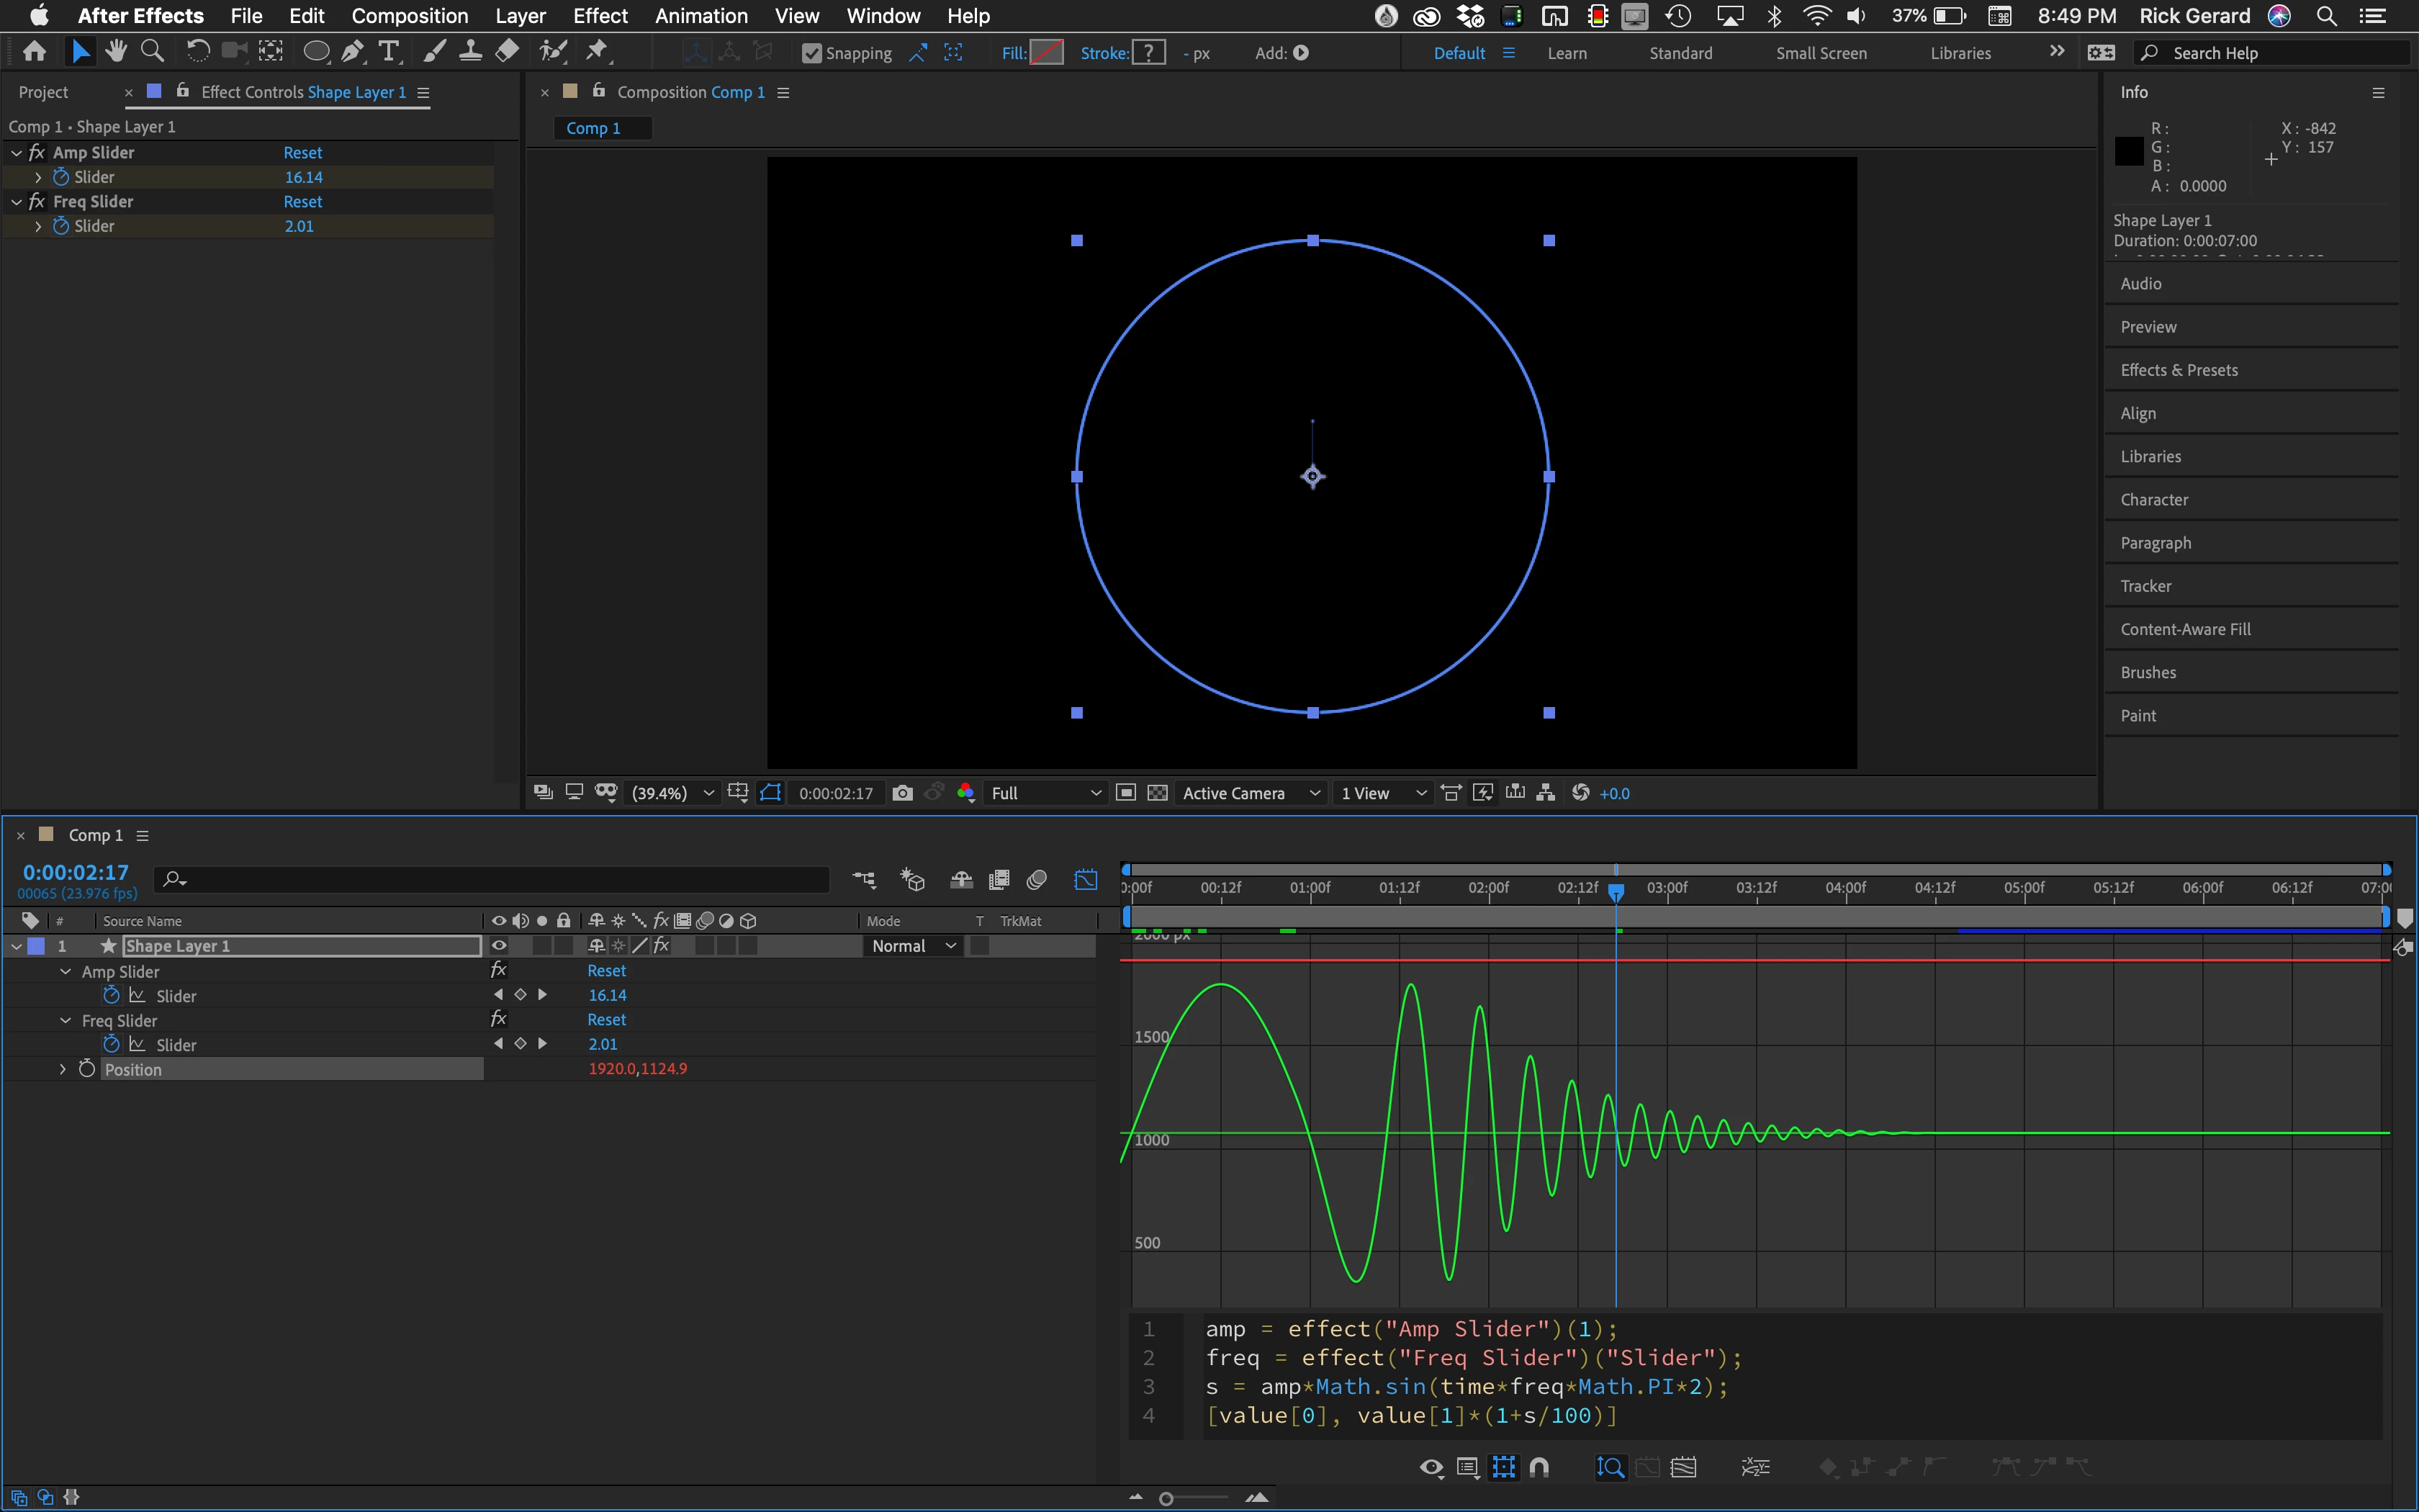This screenshot has height=1512, width=2419.
Task: Take snapshot with camera icon
Action: coord(903,793)
